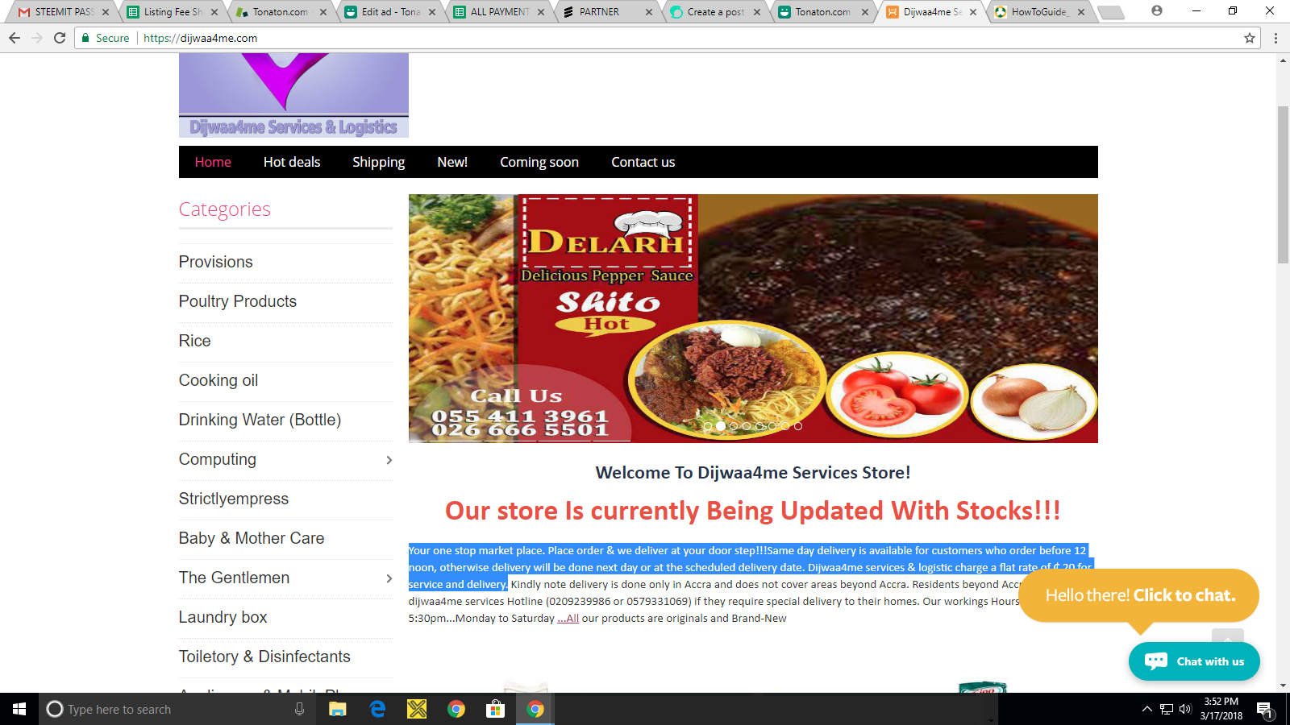The width and height of the screenshot is (1290, 725).
Task: Go back with browser back arrow
Action: 15,38
